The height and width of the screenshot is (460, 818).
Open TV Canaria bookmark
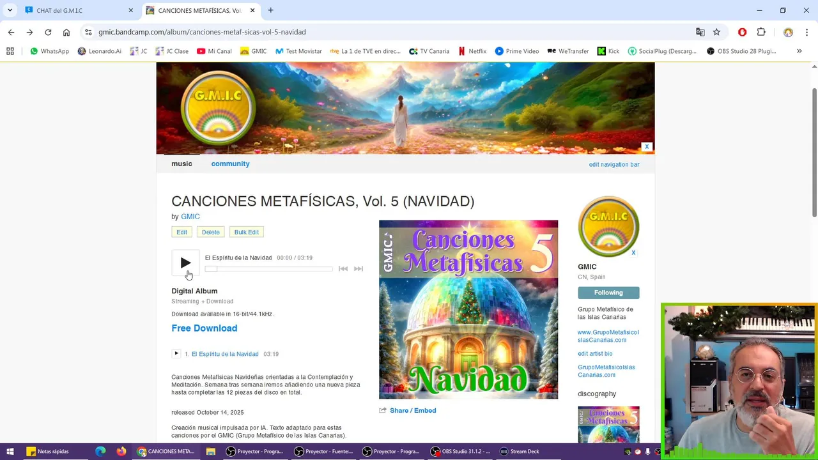point(429,51)
